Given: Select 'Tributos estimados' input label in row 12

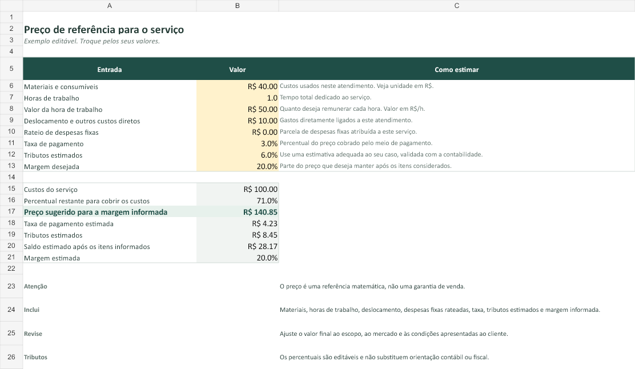Looking at the screenshot, I should pos(110,154).
